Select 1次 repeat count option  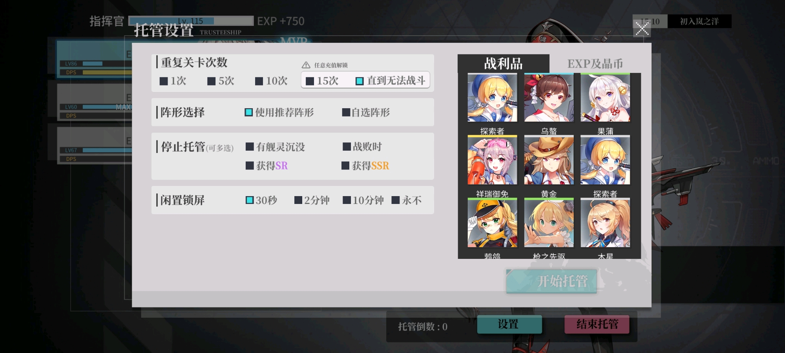(173, 81)
